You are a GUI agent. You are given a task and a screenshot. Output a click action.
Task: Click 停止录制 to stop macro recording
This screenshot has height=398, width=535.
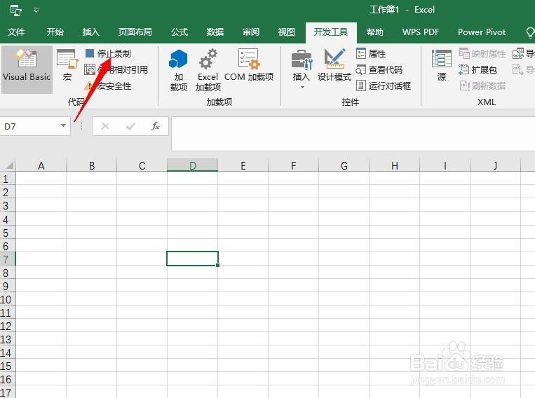point(108,53)
